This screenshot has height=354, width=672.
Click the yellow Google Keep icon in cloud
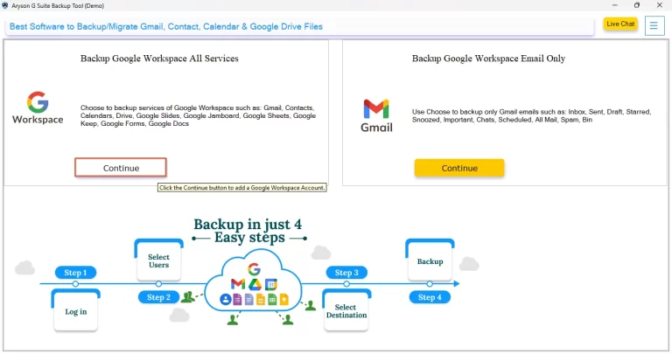[x=284, y=299]
